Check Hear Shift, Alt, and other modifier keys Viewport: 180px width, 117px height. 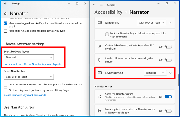[6, 31]
